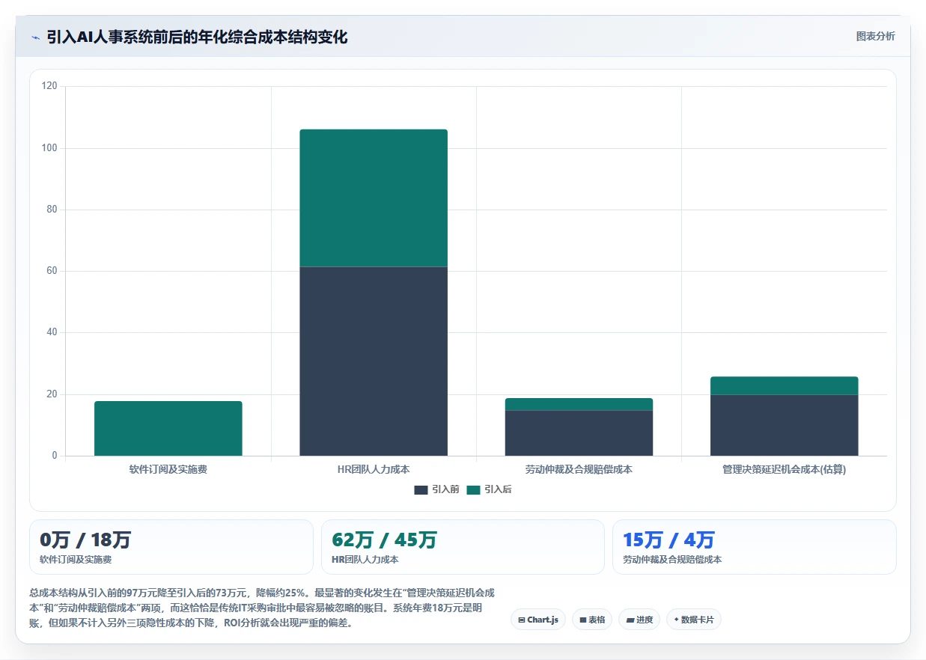Click 劳动仲裁及合规赔偿成本 caption under third card
The width and height of the screenshot is (926, 660).
672,560
